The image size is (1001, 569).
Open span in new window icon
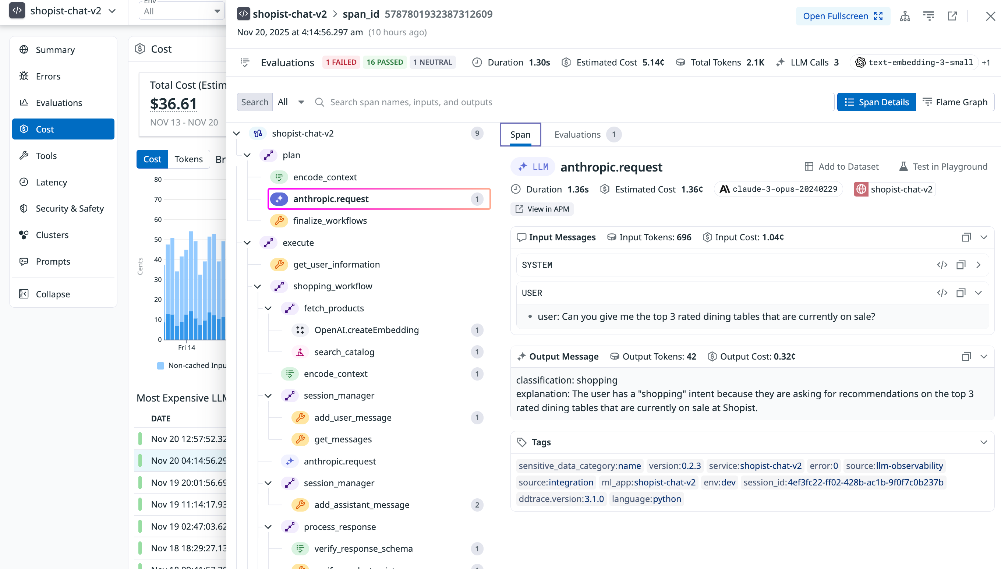tap(952, 16)
